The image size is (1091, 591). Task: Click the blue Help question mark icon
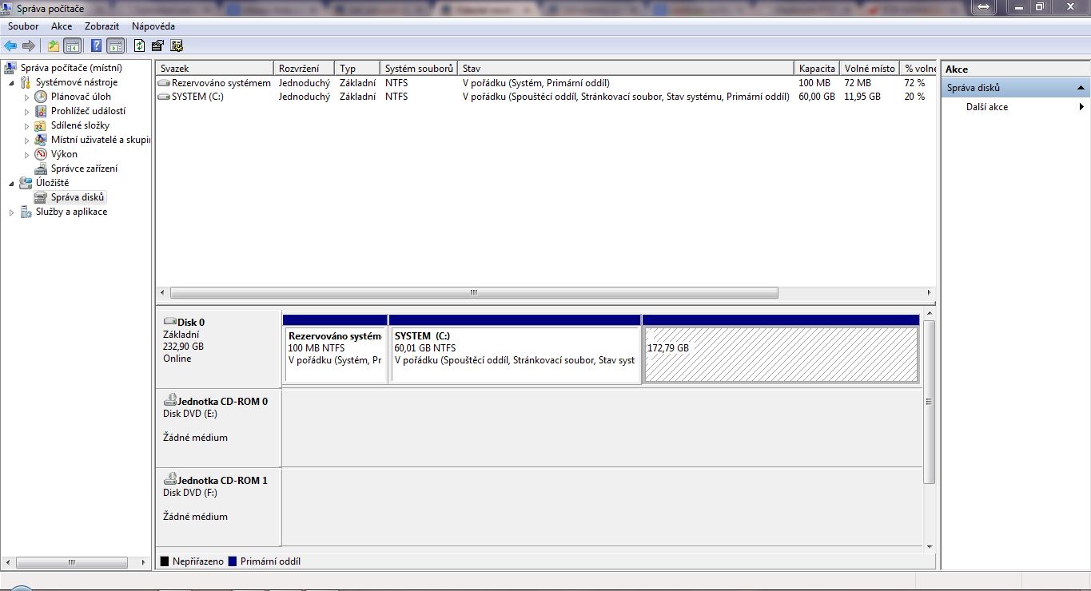(96, 46)
